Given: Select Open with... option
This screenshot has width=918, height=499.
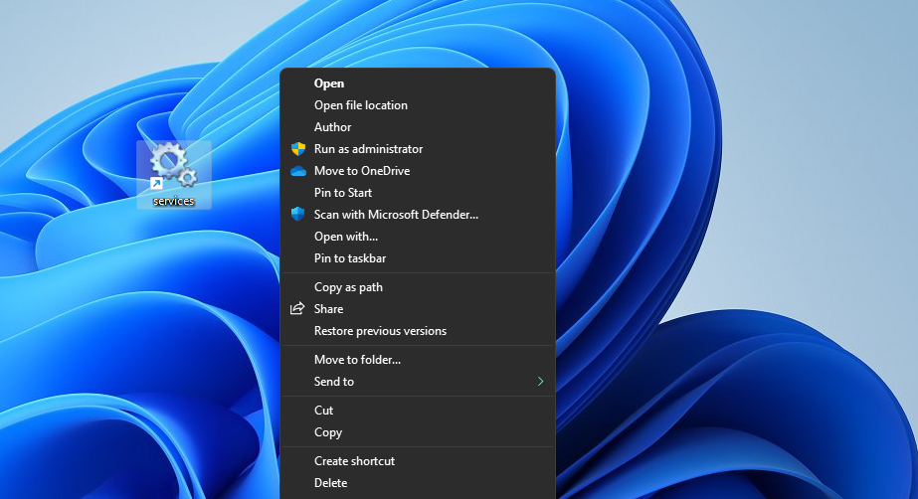Looking at the screenshot, I should point(345,237).
